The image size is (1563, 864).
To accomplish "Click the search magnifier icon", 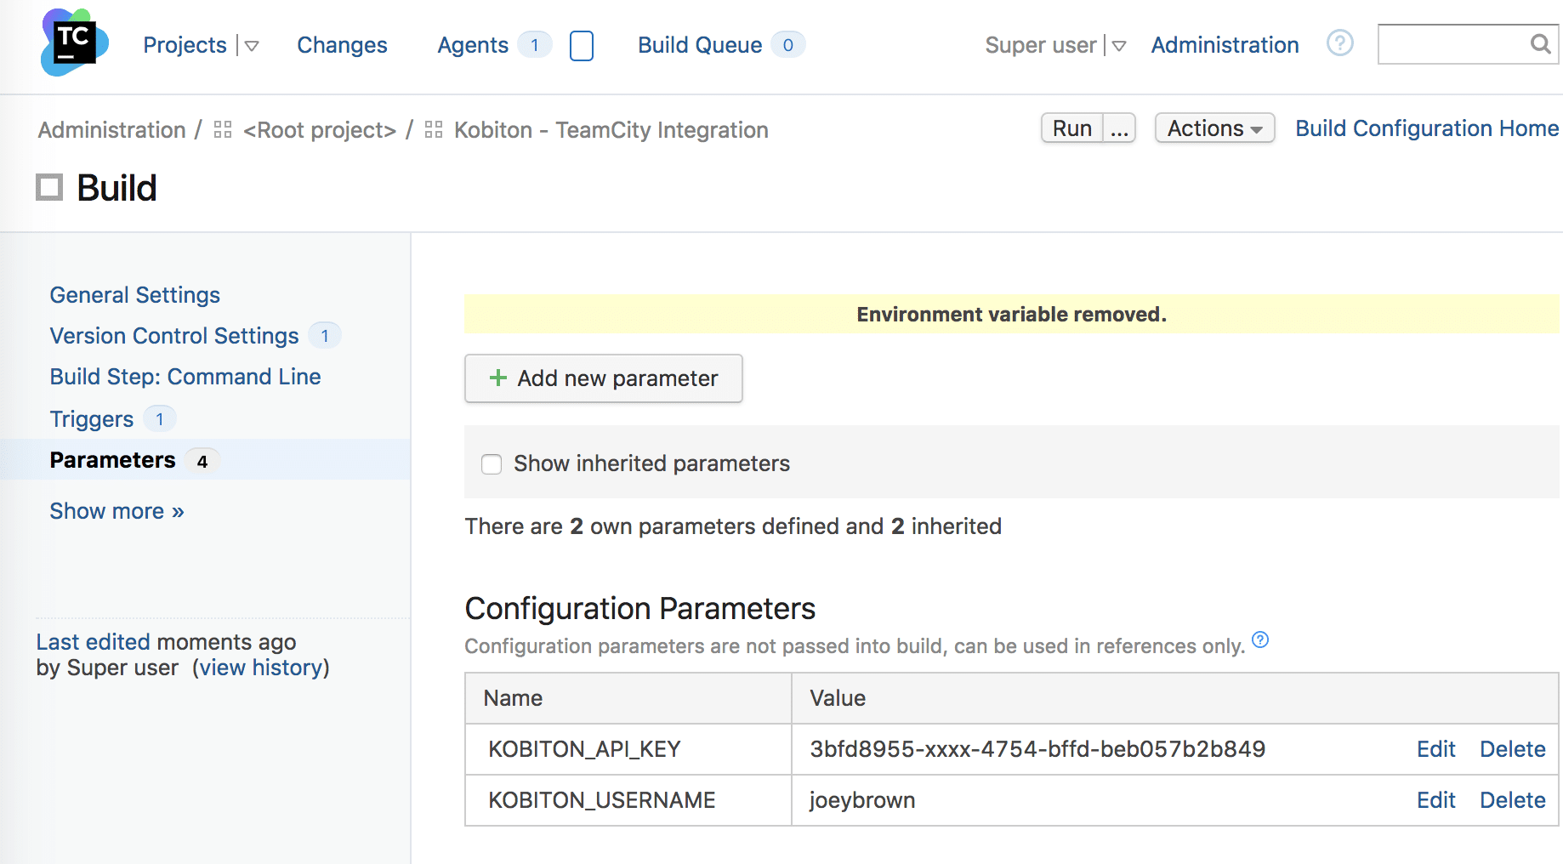I will [1540, 43].
